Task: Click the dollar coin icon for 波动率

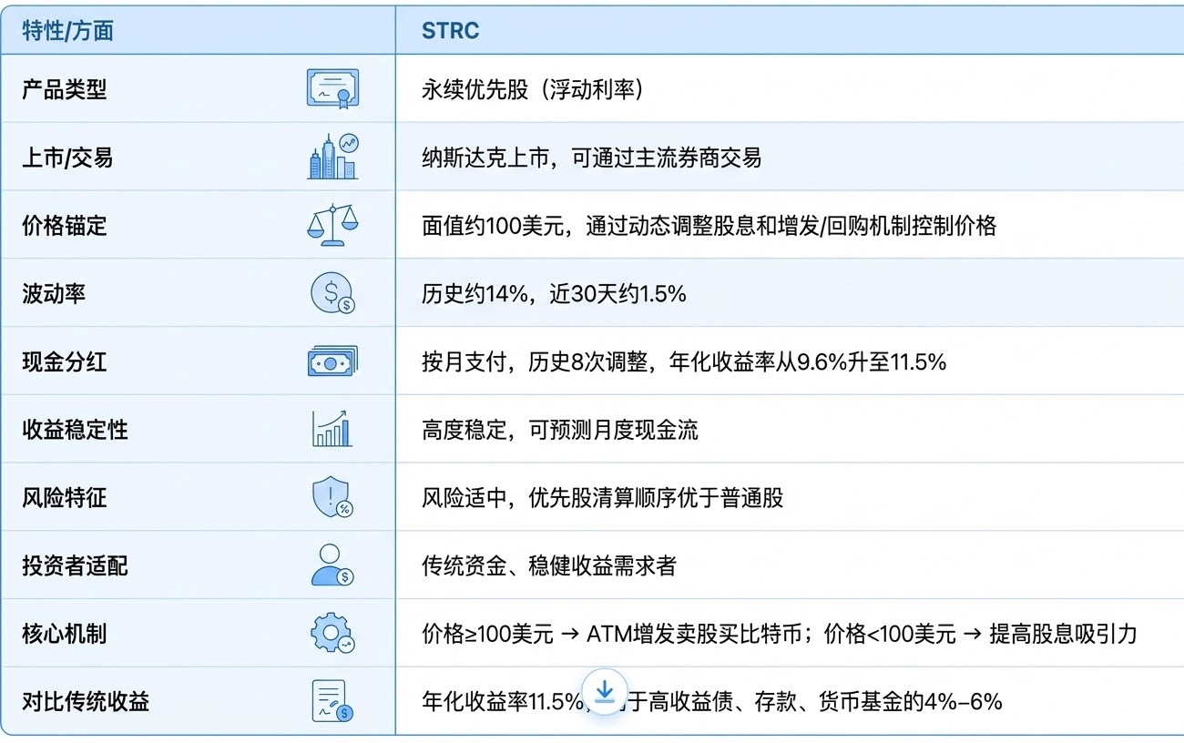Action: point(333,293)
